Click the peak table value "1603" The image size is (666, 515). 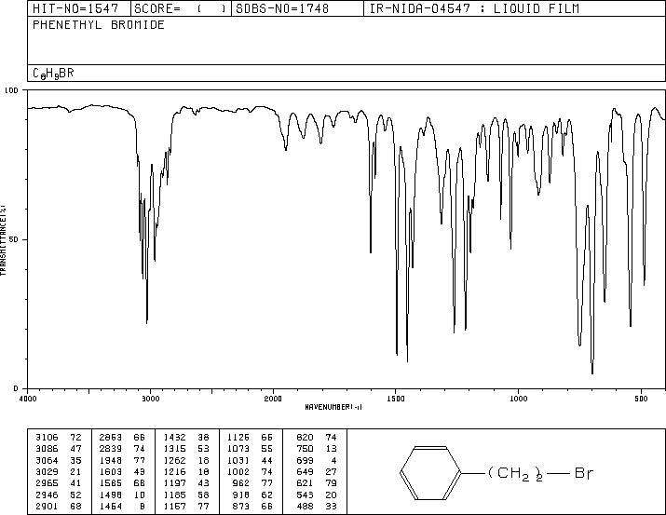click(x=111, y=471)
